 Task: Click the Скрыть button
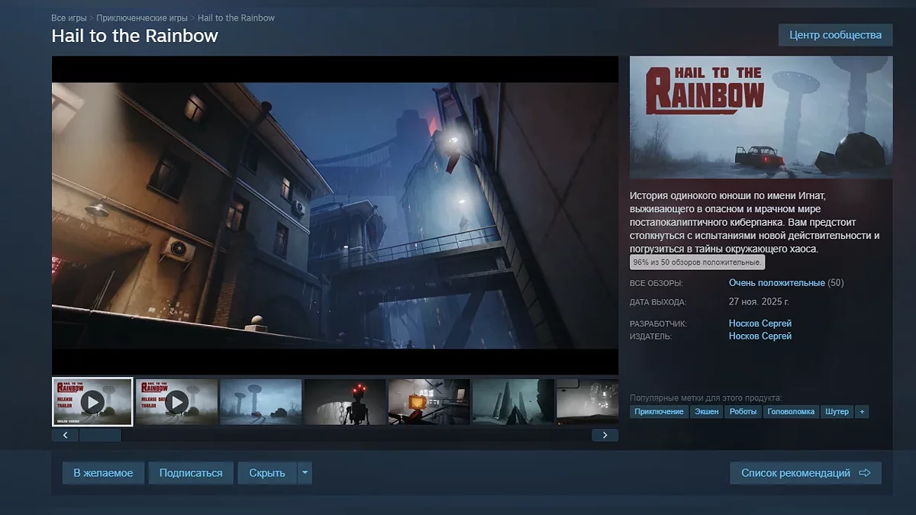[267, 473]
